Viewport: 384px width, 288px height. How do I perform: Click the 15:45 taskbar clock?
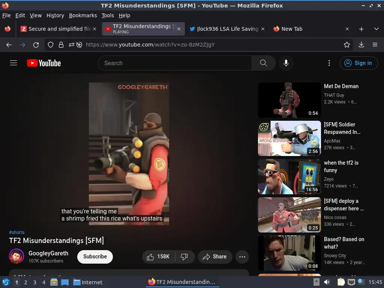click(375, 282)
